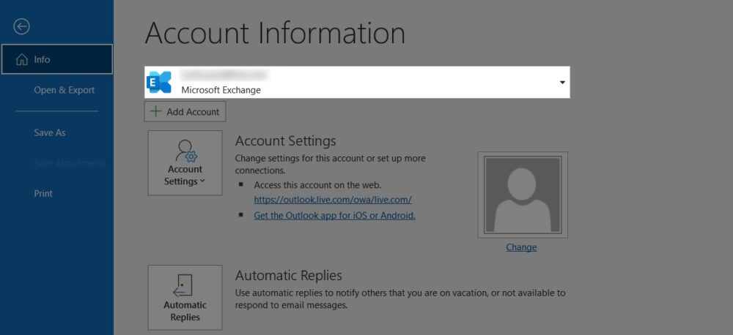This screenshot has height=335, width=733.
Task: Select Save As in sidebar
Action: 50,133
